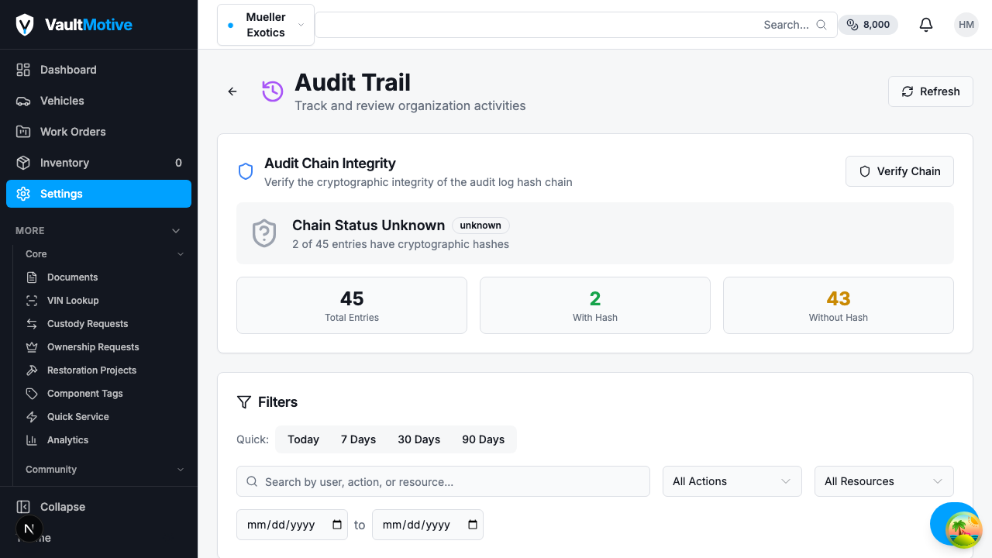Go back using the arrow icon
The height and width of the screenshot is (558, 992).
[x=232, y=91]
